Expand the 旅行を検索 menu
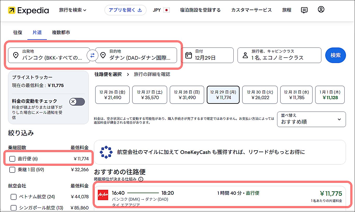Viewport: 355px width, 212px height. (73, 10)
